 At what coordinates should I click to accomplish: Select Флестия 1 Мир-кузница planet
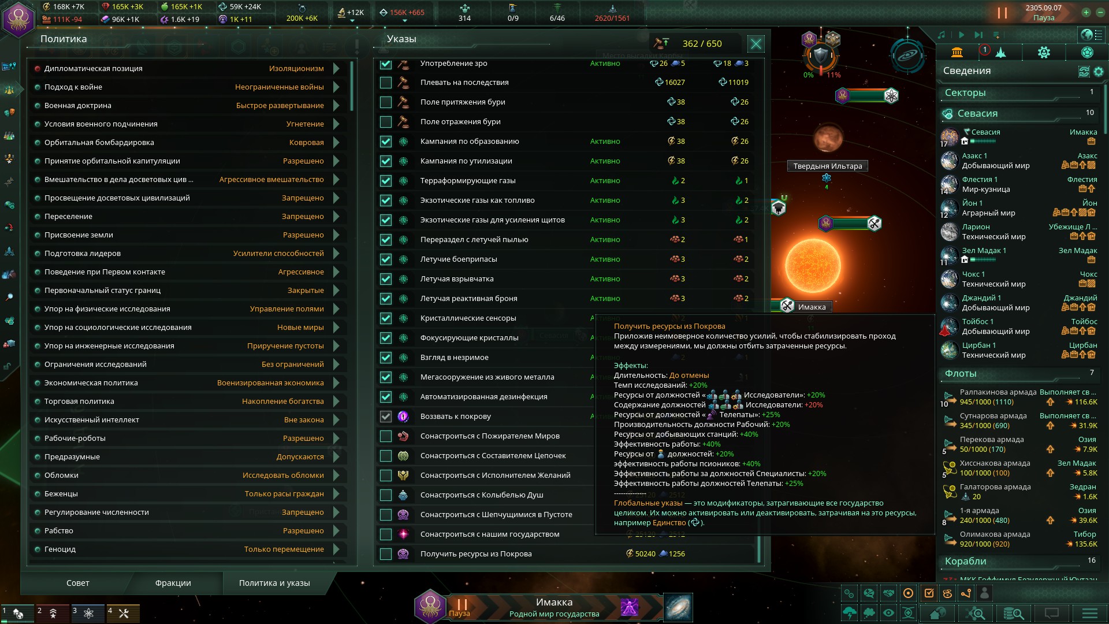coord(1021,184)
